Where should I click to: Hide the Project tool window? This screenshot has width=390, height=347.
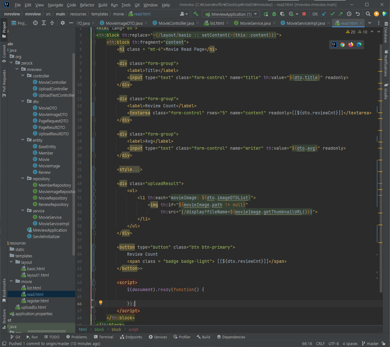coord(71,23)
